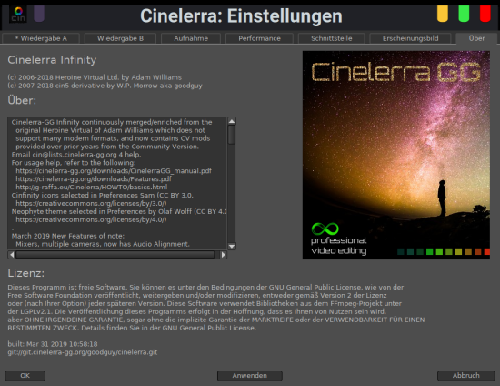
Task: Click the Cinelerra GG splash image
Action: (x=396, y=155)
